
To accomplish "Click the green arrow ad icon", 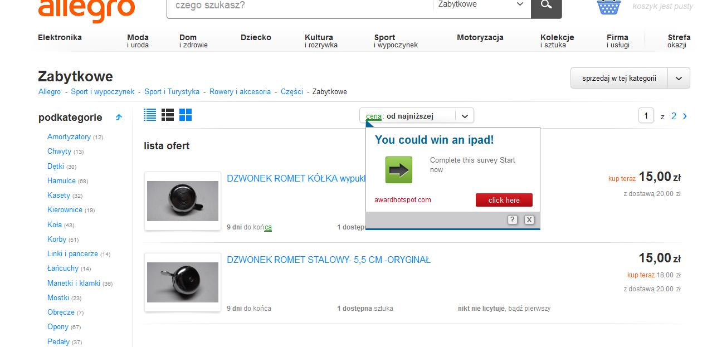I will [x=399, y=170].
